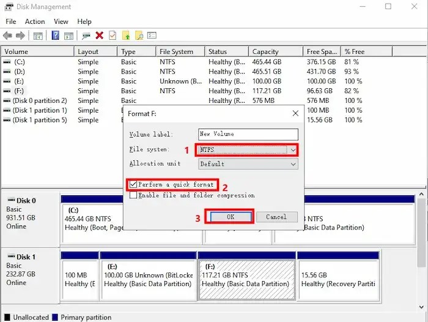Screen dimensions: 428x322
Task: Click the Volume label text field
Action: [x=248, y=134]
